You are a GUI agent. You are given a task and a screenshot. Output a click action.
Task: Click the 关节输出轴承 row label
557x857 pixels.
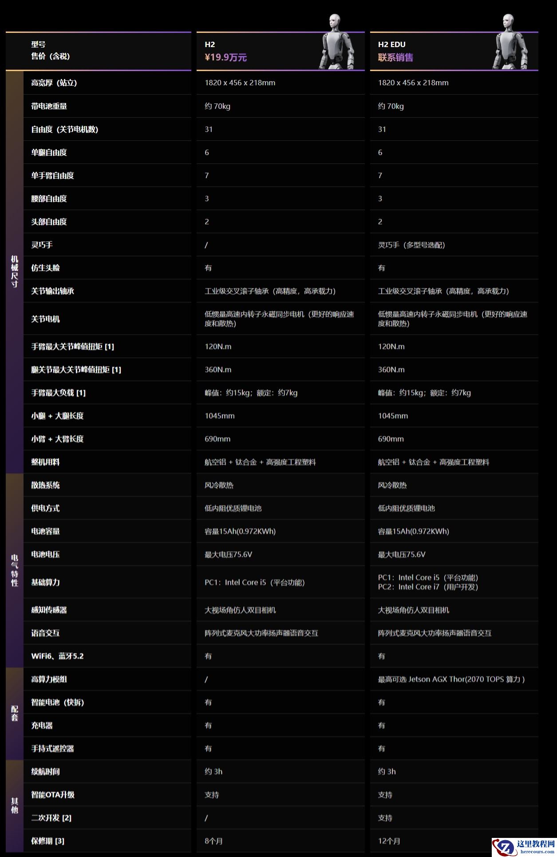pyautogui.click(x=52, y=291)
